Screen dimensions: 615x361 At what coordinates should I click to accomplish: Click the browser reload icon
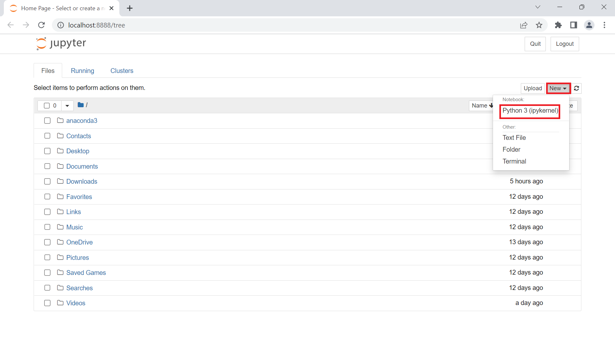[42, 25]
